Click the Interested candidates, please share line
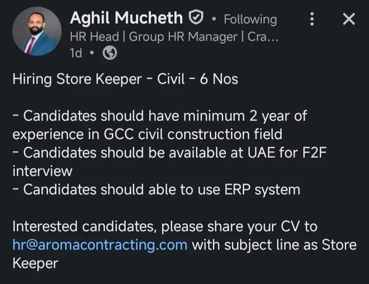Image resolution: width=369 pixels, height=284 pixels. (164, 226)
